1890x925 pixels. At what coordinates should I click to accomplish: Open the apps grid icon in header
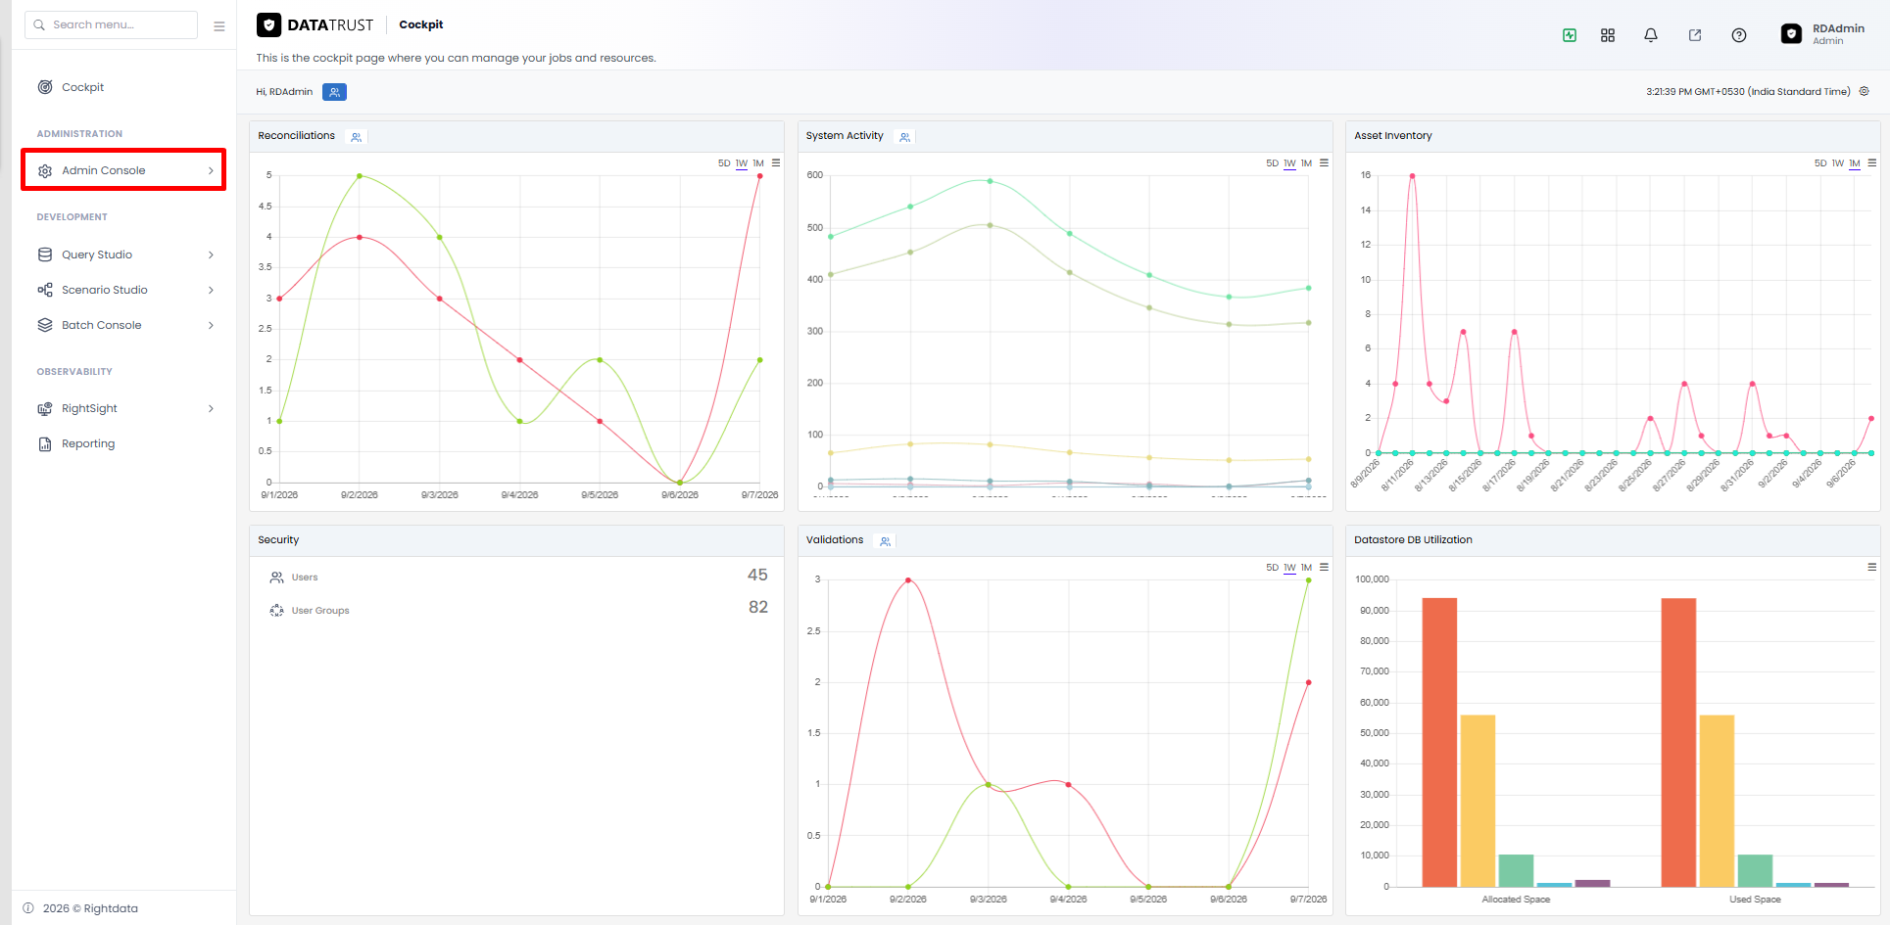click(1608, 35)
